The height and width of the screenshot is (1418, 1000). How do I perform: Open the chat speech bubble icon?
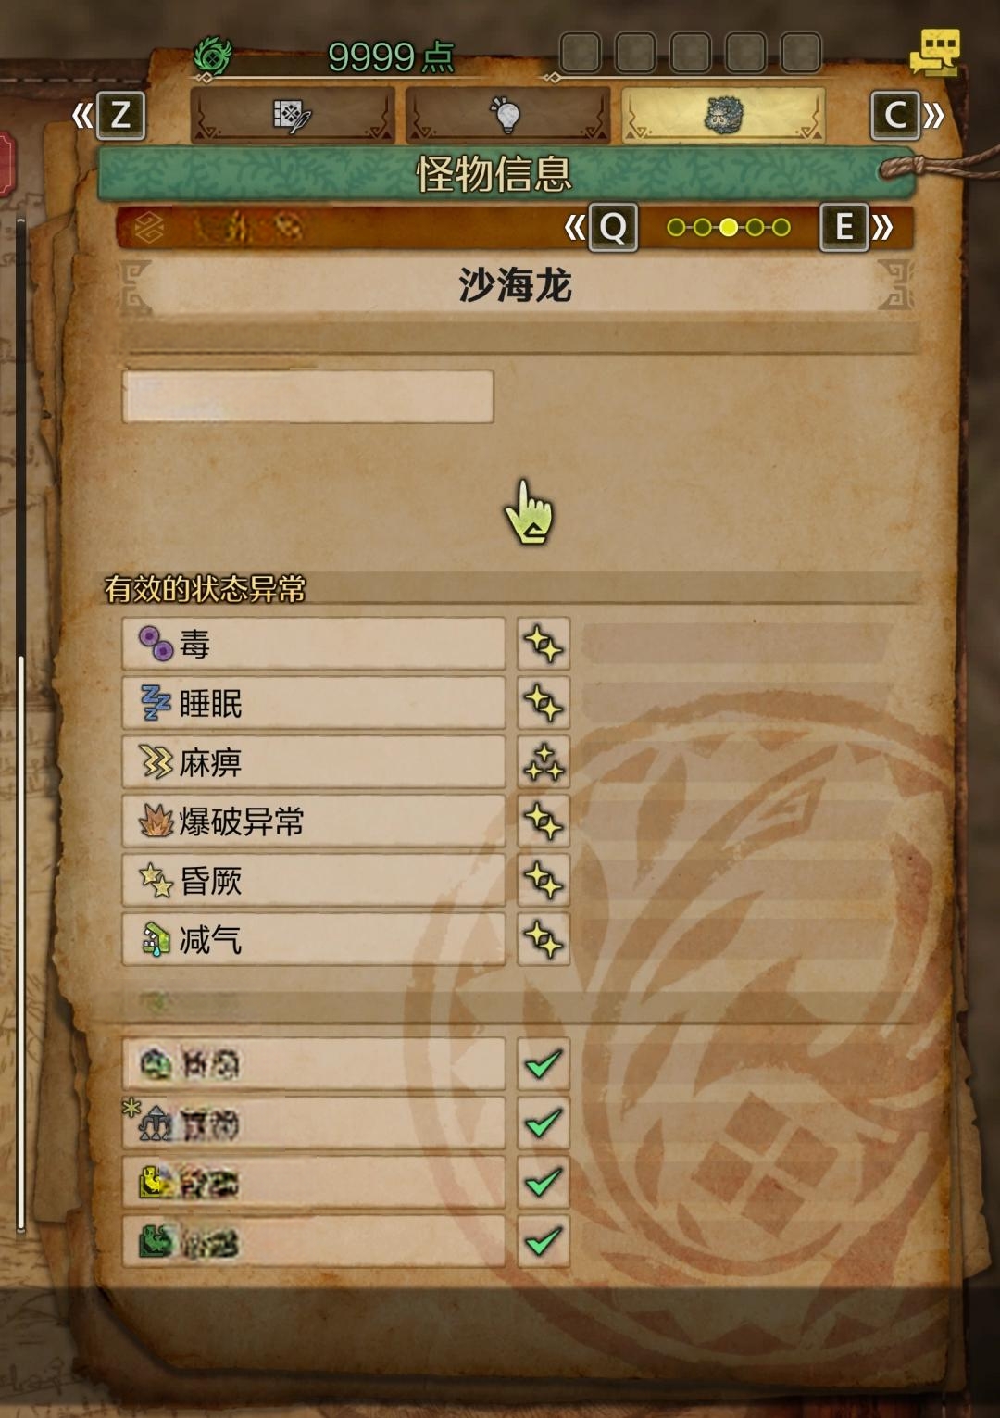coord(935,53)
